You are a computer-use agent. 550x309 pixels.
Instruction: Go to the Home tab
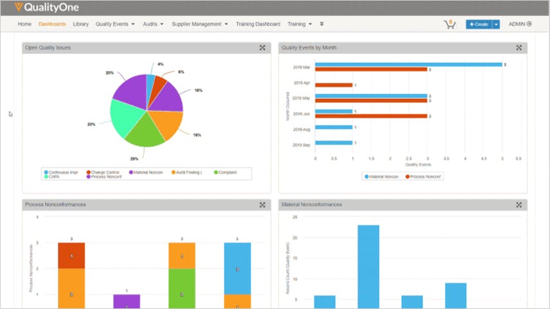pyautogui.click(x=24, y=24)
